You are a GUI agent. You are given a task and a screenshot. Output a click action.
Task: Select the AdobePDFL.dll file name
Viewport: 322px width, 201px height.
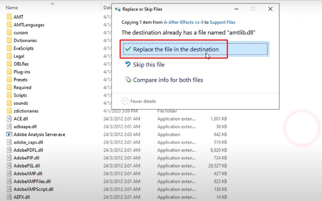coord(28,150)
